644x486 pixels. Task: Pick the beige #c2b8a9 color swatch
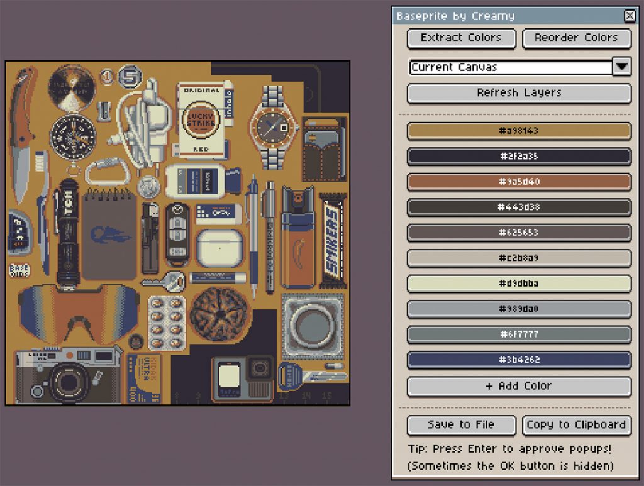tap(519, 258)
